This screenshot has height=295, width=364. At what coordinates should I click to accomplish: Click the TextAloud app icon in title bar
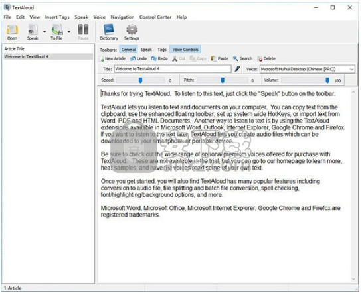click(x=7, y=7)
